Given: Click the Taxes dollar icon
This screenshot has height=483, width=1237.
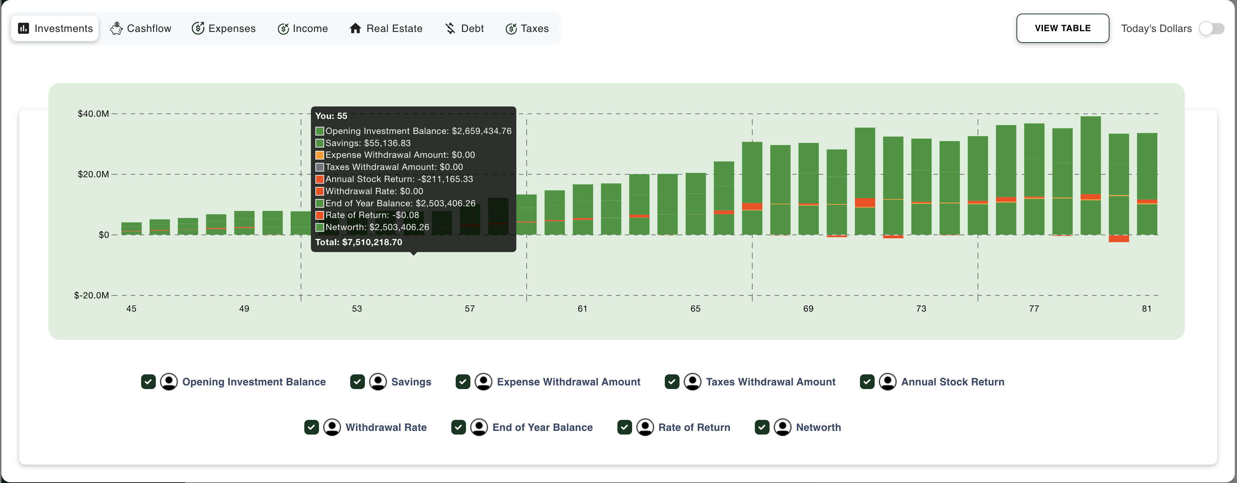Looking at the screenshot, I should 511,28.
